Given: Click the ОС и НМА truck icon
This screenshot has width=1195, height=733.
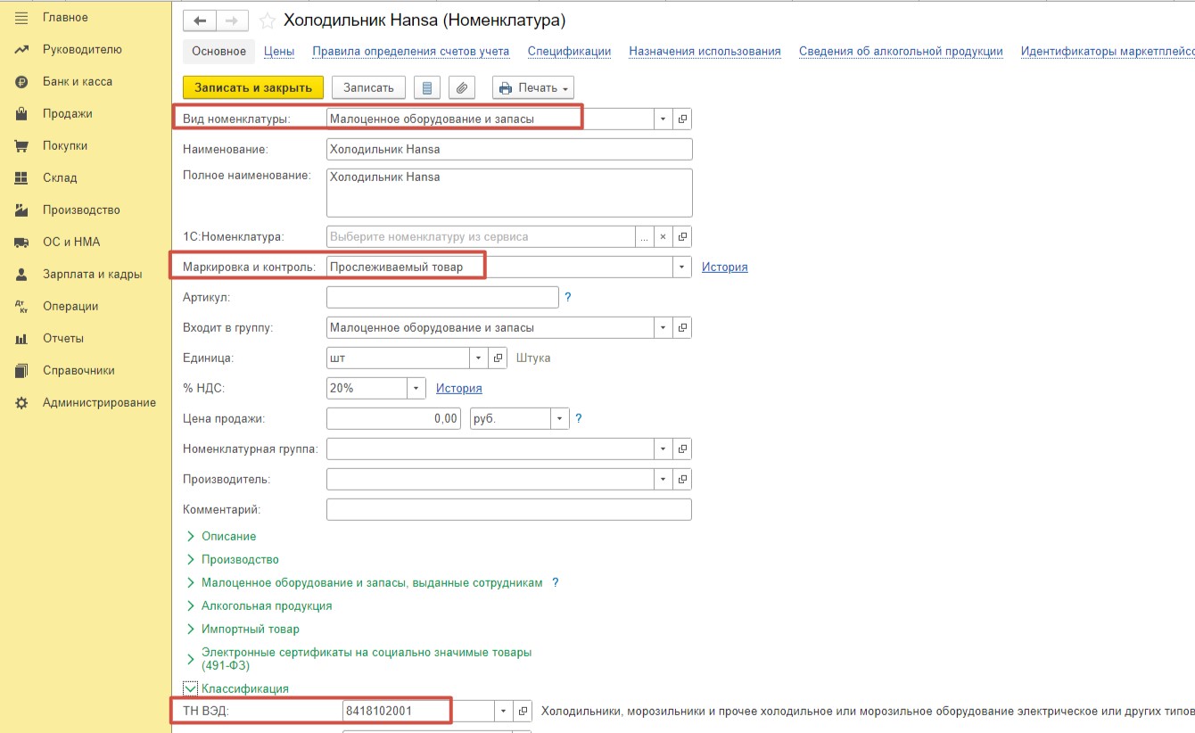Looking at the screenshot, I should coord(21,242).
